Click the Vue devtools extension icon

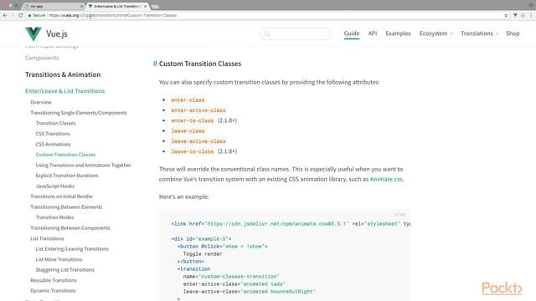[515, 15]
